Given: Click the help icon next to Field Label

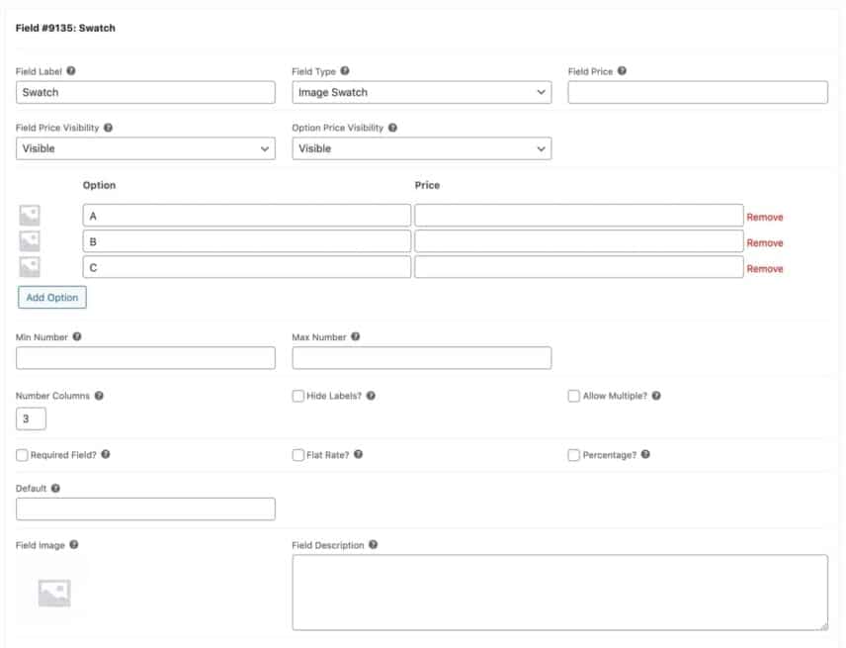Looking at the screenshot, I should [x=72, y=70].
